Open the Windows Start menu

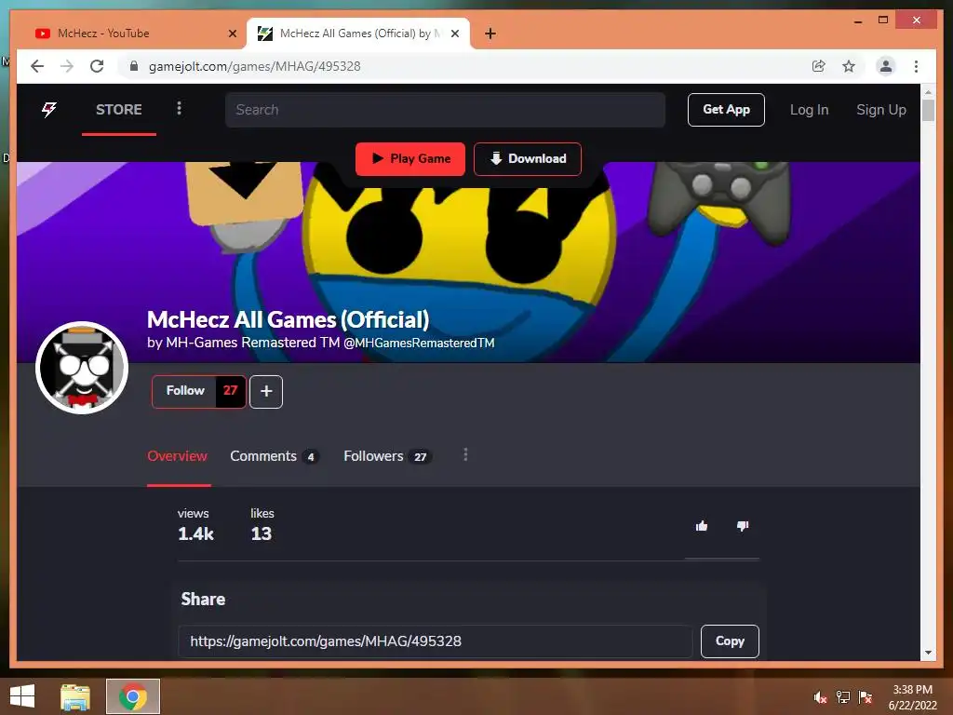coord(22,696)
